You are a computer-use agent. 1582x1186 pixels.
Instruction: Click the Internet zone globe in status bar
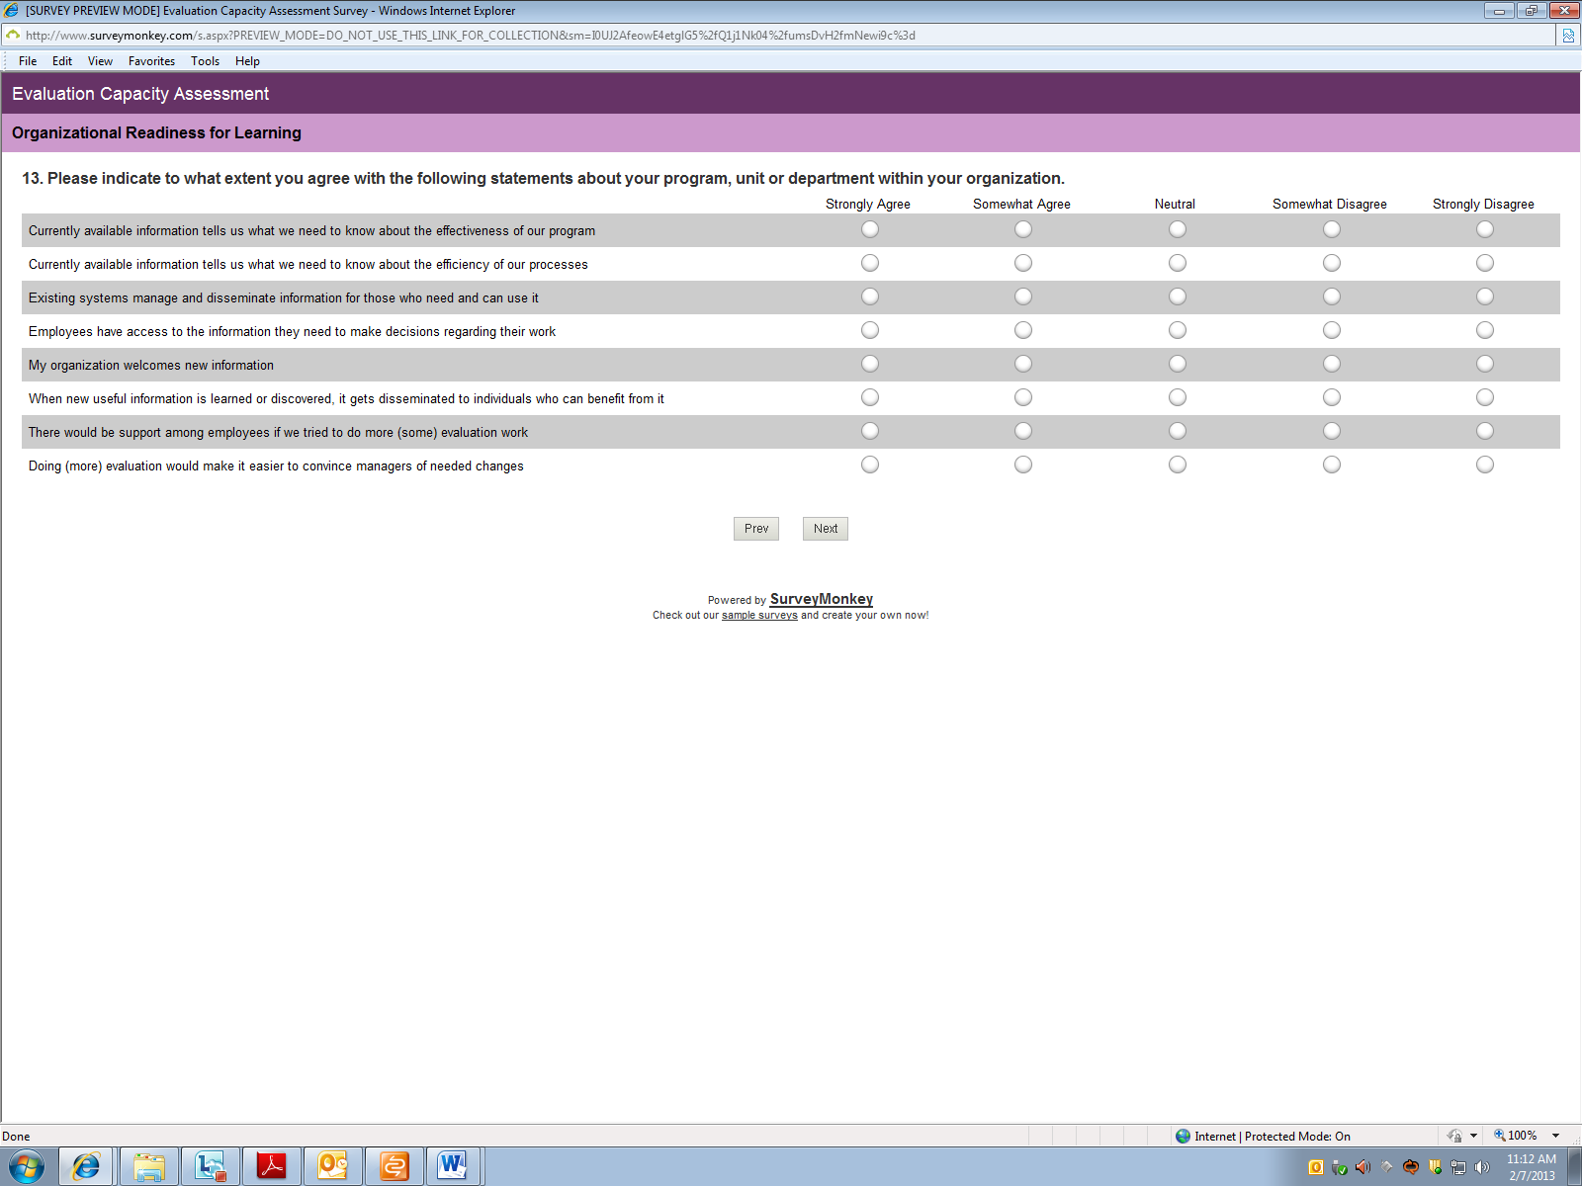[1183, 1136]
